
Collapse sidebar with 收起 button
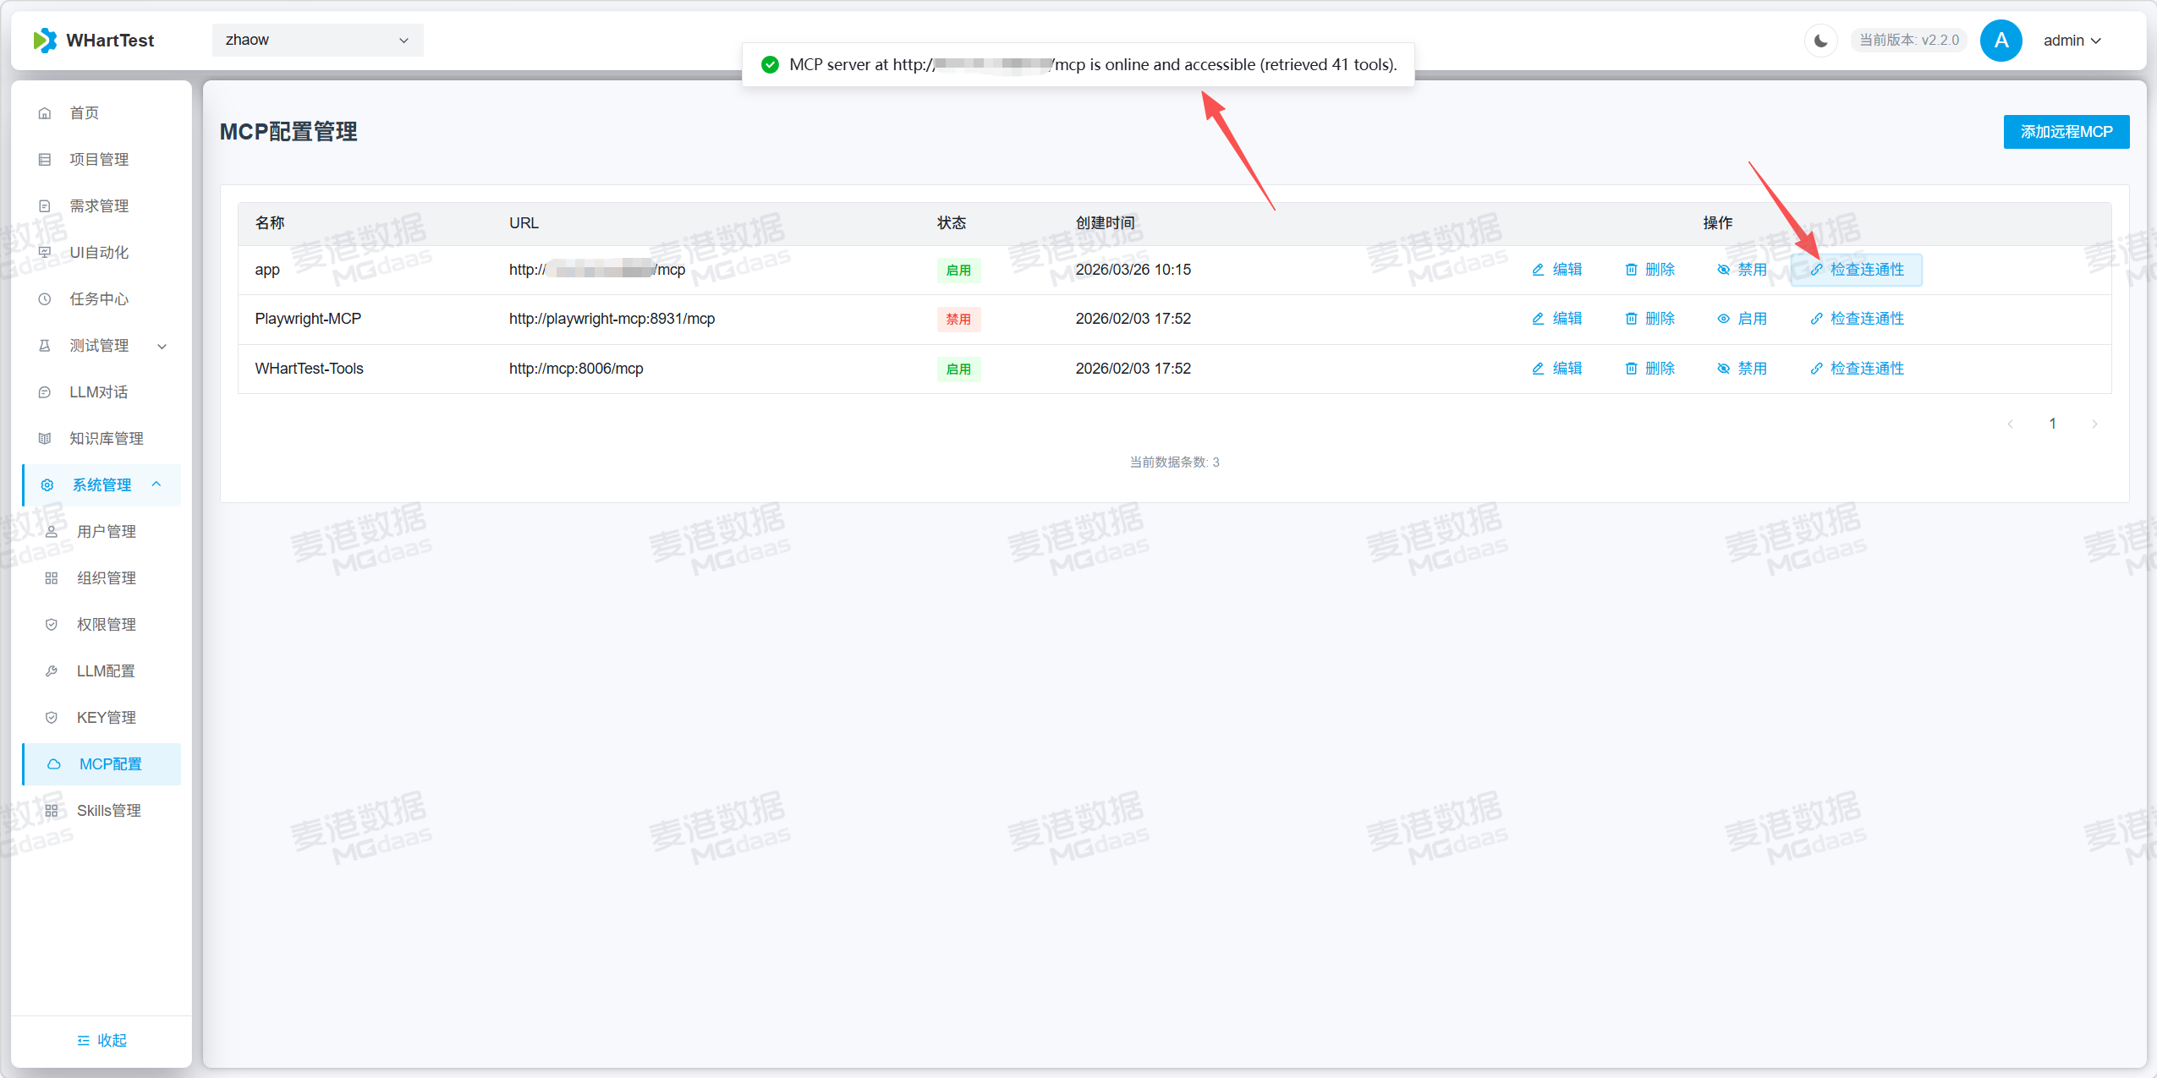(102, 1041)
